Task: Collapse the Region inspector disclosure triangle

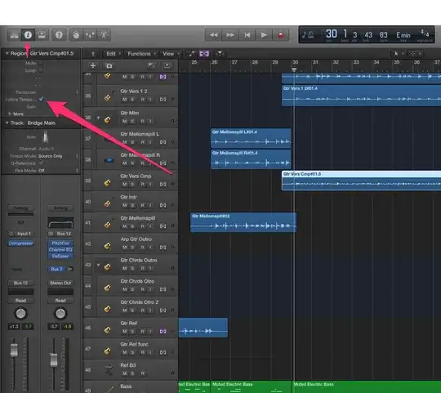Action: [7, 53]
